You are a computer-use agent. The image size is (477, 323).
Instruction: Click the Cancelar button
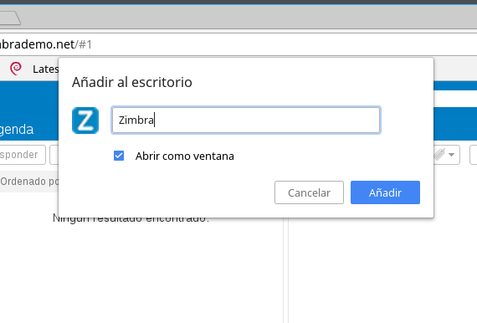[x=309, y=192]
